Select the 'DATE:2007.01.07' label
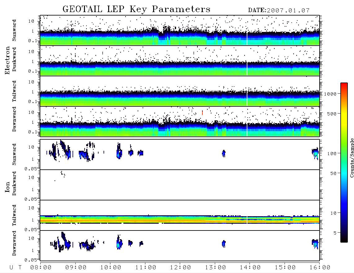354x273 pixels. point(279,11)
